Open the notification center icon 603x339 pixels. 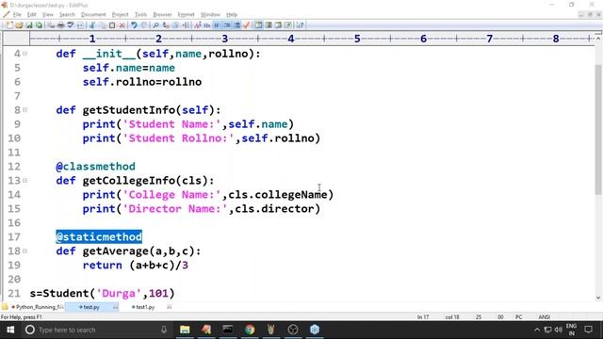point(588,330)
